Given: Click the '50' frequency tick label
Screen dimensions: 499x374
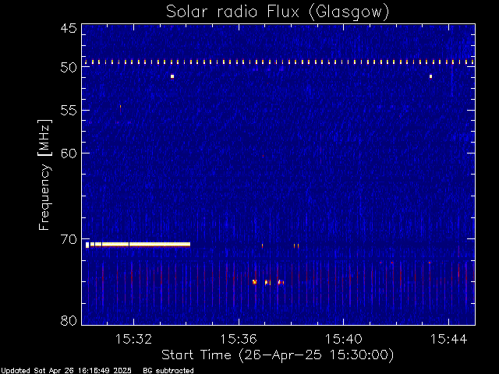Looking at the screenshot, I should click(69, 67).
